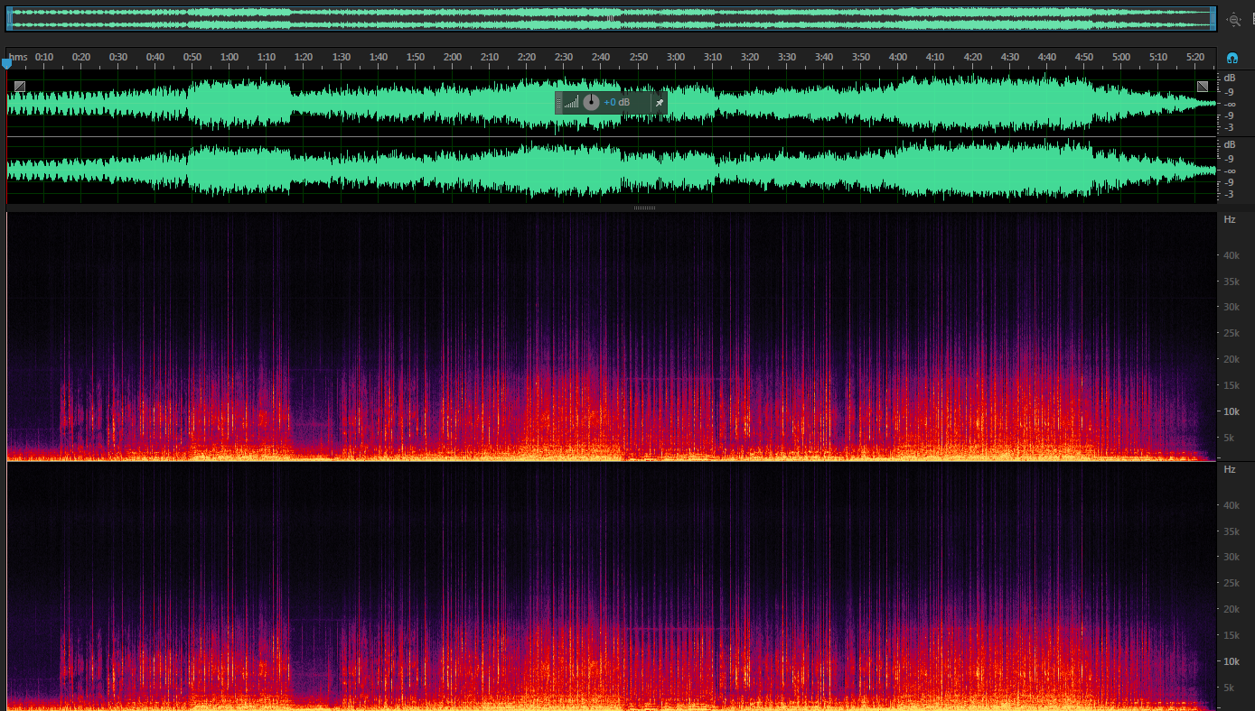Toggle the blue magnet snapping icon
The height and width of the screenshot is (711, 1255).
click(x=1233, y=57)
